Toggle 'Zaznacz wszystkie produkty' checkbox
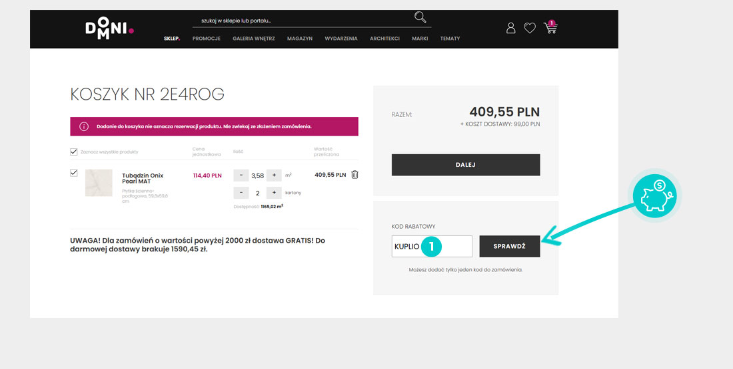The height and width of the screenshot is (369, 733). [x=74, y=152]
